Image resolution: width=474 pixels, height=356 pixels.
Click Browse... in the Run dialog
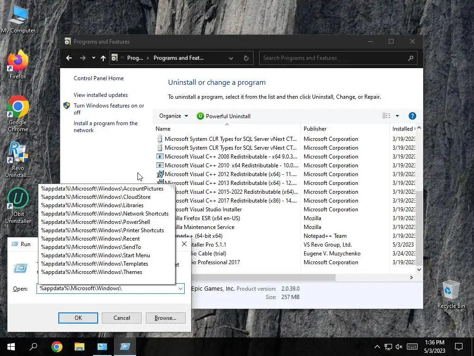165,318
